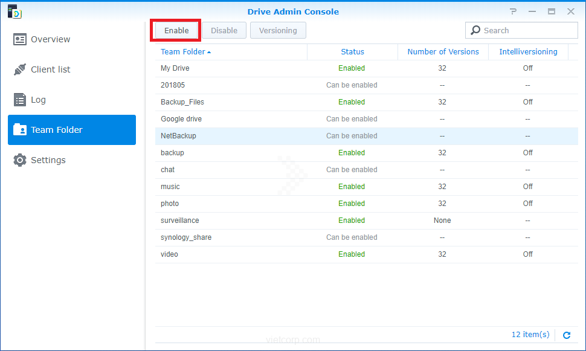The image size is (586, 351).
Task: Select the synology_share folder row
Action: [x=186, y=237]
